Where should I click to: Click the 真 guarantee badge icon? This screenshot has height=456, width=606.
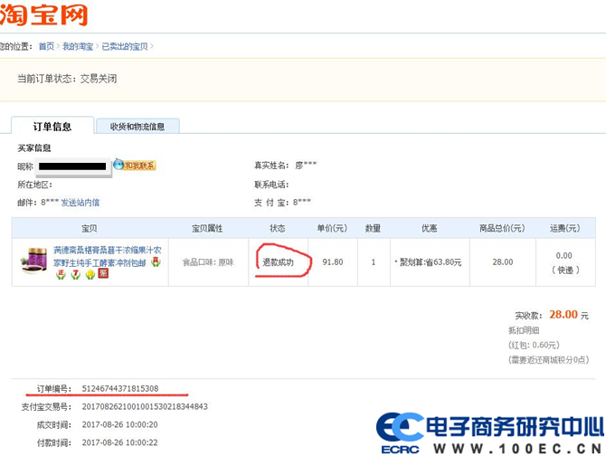coord(156,261)
